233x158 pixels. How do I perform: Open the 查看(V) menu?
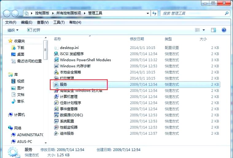coord(43,22)
